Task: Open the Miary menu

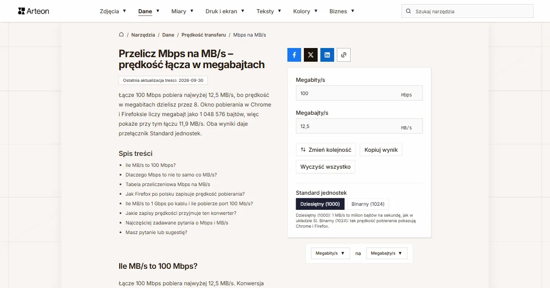Action: (x=182, y=11)
